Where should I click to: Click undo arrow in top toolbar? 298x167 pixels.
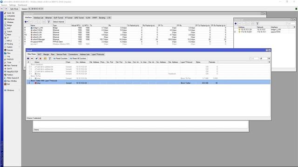tap(2, 9)
